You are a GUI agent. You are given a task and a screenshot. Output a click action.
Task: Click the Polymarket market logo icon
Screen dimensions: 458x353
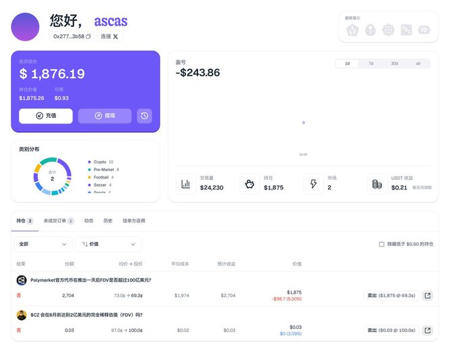tap(22, 280)
